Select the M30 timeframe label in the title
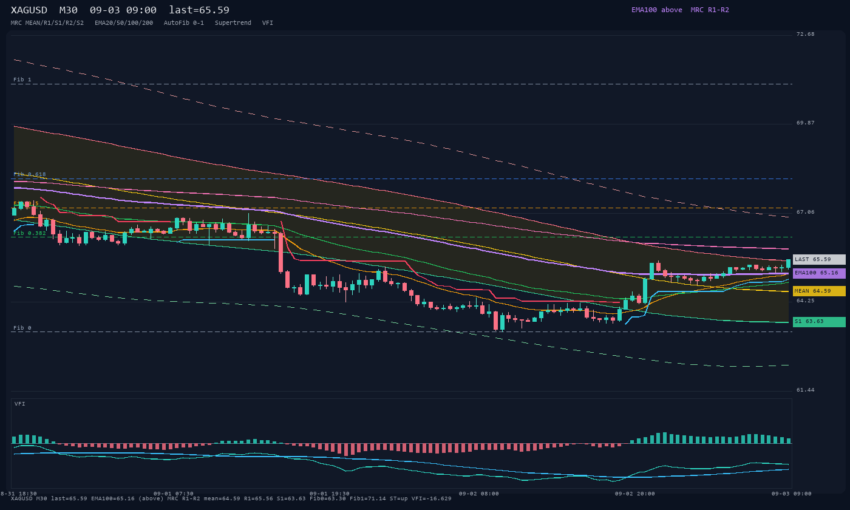 tap(68, 10)
